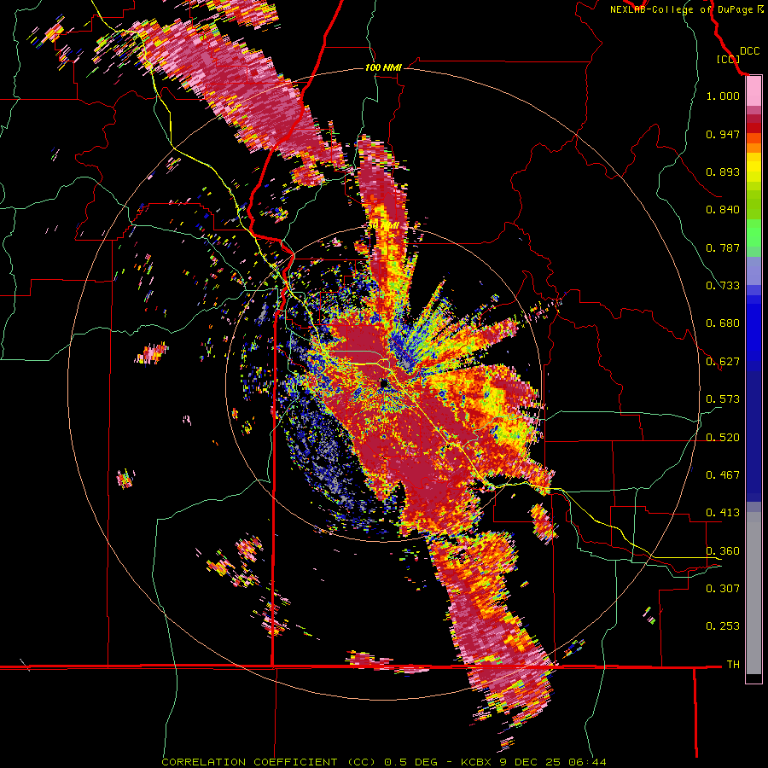The height and width of the screenshot is (768, 768).
Task: Click the 0.840 scale value
Action: click(723, 210)
